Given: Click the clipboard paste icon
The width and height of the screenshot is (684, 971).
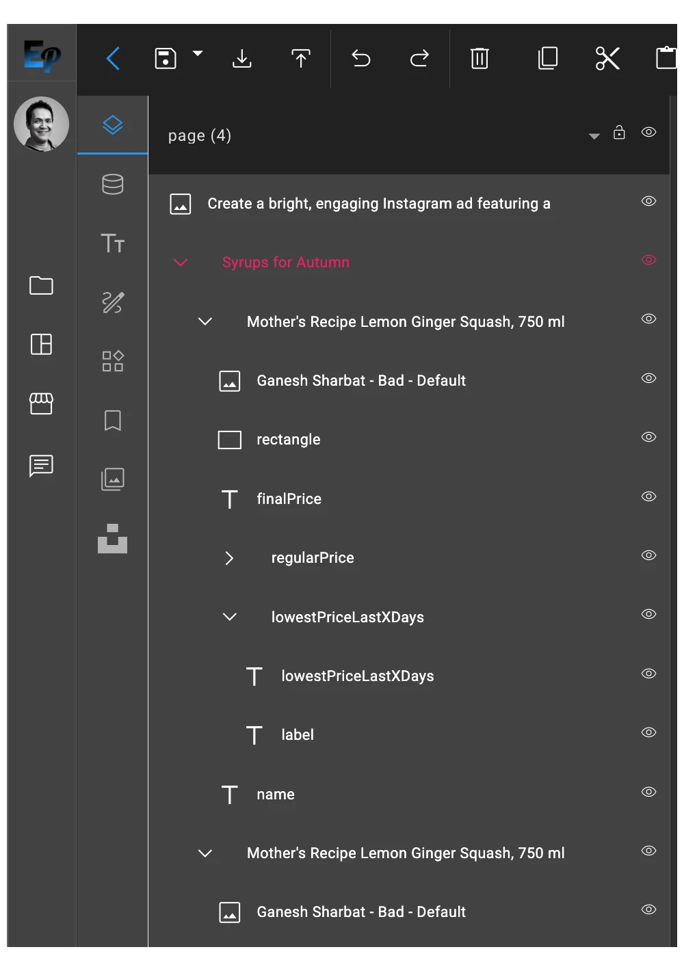Looking at the screenshot, I should coord(666,59).
